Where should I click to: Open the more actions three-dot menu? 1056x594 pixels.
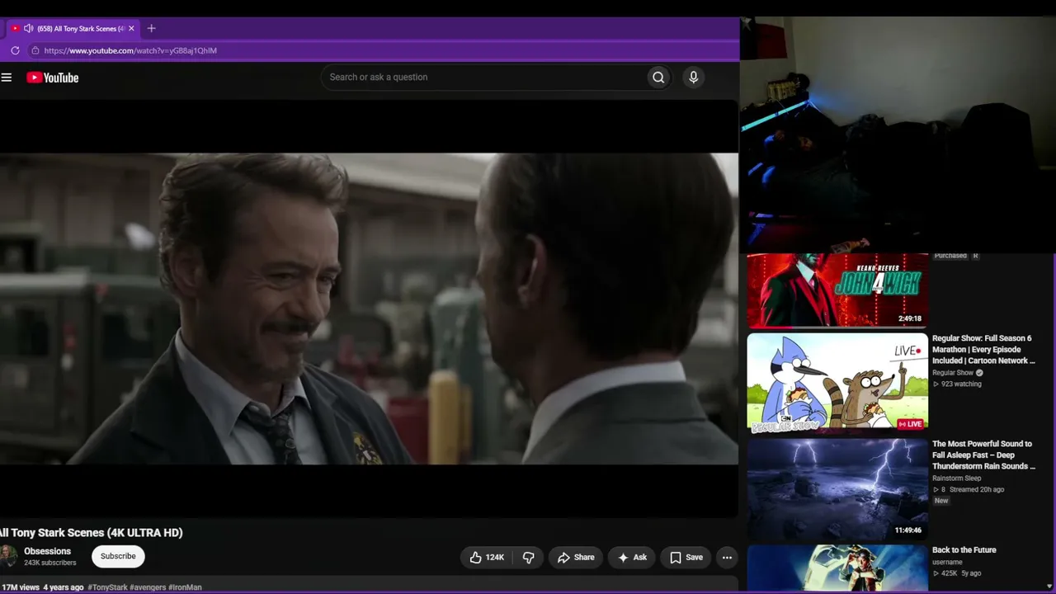[727, 558]
